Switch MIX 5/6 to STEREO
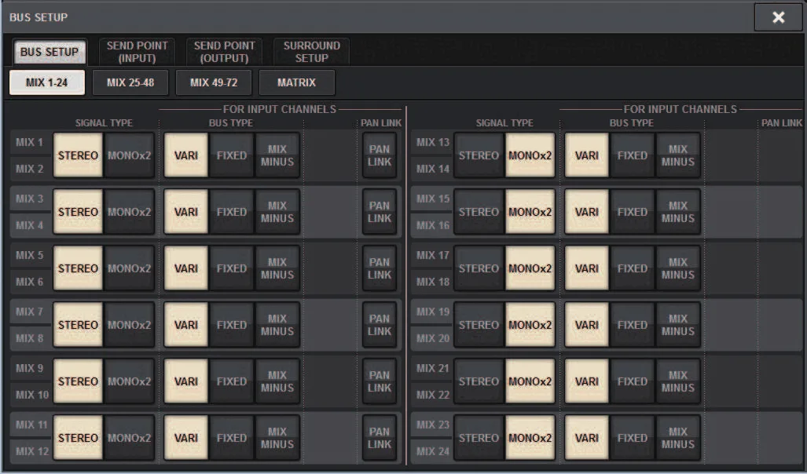807x474 pixels. (x=79, y=268)
